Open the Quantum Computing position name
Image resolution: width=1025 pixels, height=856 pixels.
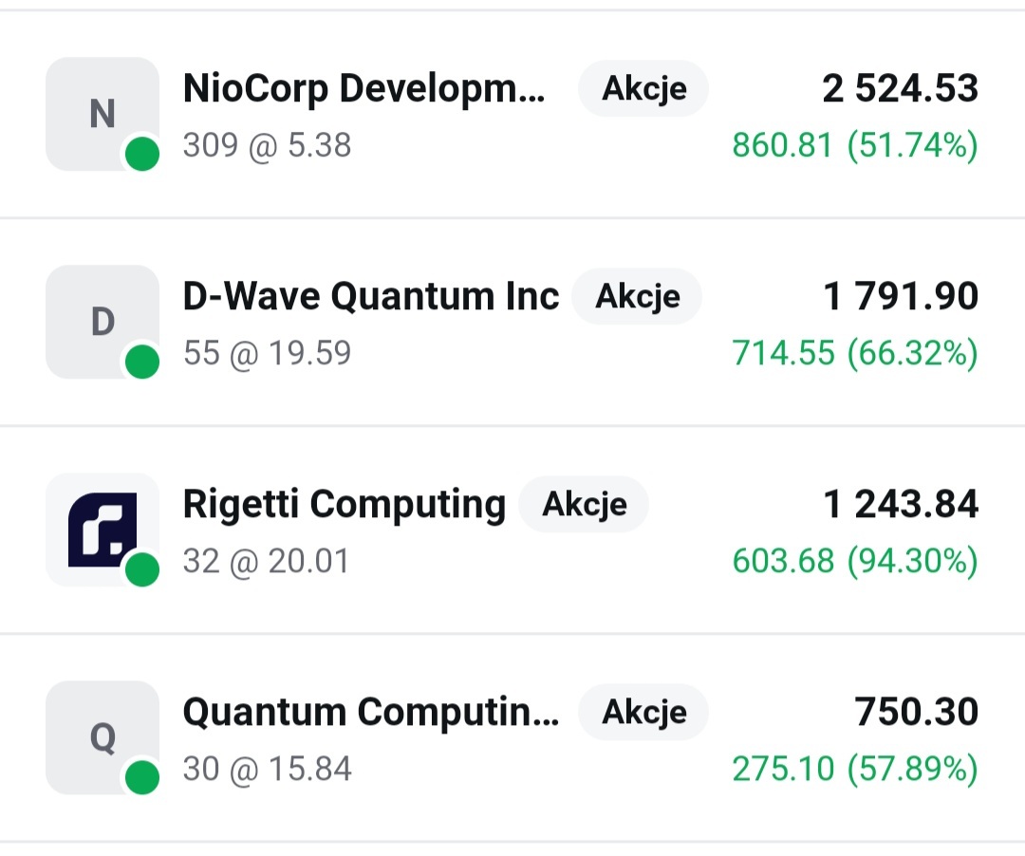(370, 712)
